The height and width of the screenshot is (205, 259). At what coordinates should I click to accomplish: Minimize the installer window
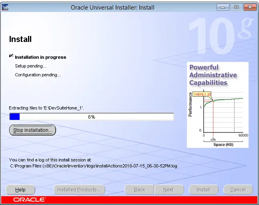tap(223, 8)
